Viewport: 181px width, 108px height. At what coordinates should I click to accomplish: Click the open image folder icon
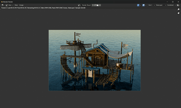click(97, 5)
